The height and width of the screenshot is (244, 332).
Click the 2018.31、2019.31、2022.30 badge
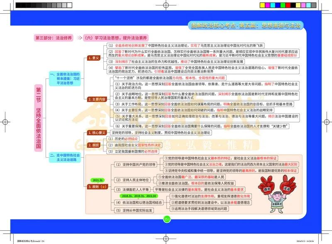139,196
